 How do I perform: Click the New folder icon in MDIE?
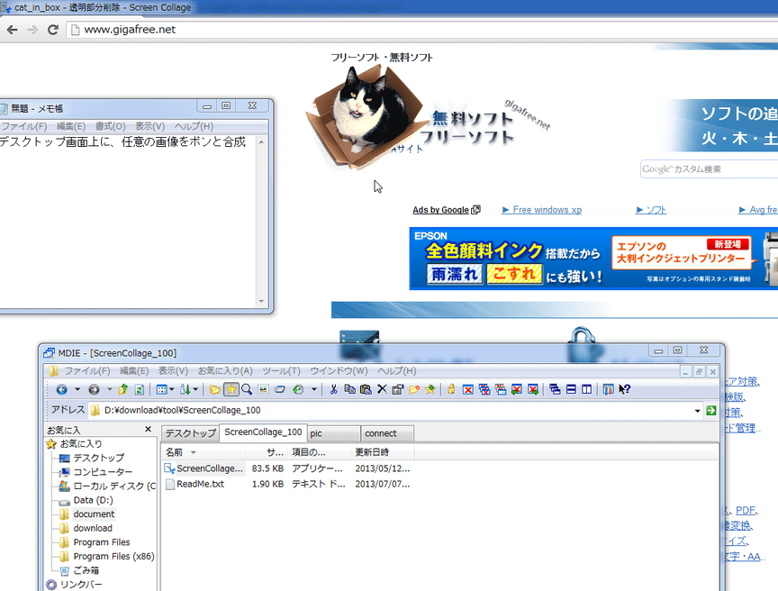click(x=414, y=389)
